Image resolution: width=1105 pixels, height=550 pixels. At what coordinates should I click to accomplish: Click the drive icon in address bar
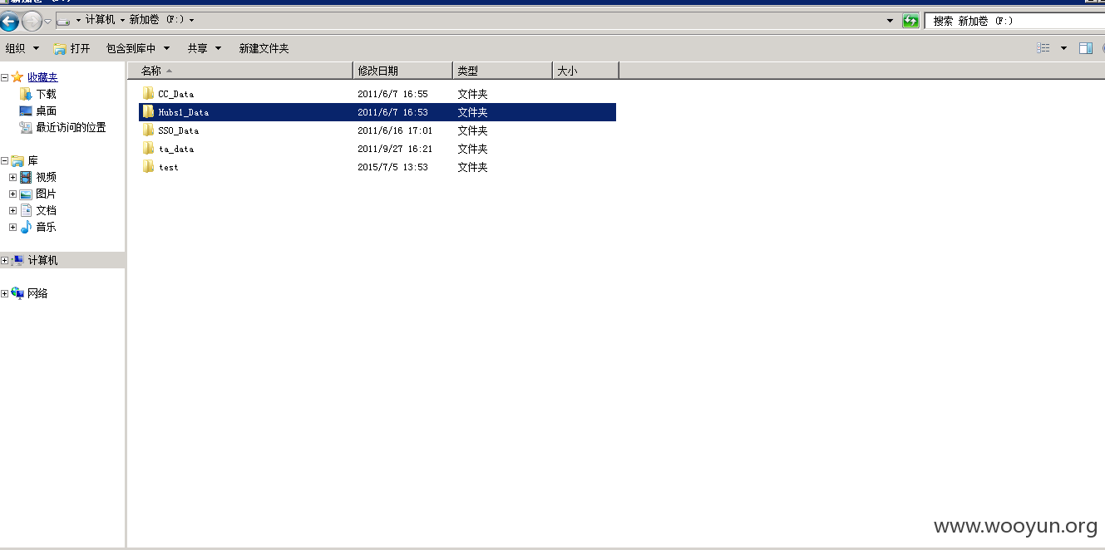63,20
